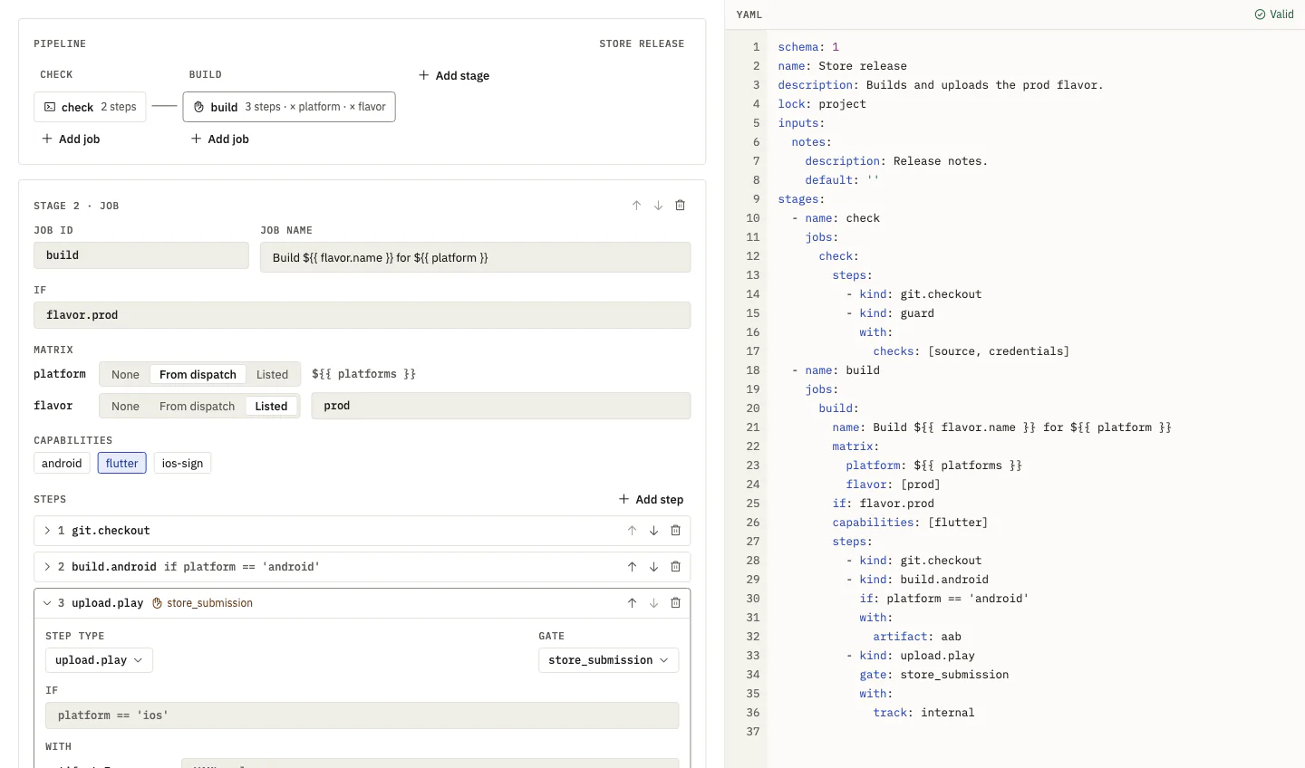This screenshot has height=768, width=1305.
Task: Expand the git.checkout step
Action: tap(47, 531)
